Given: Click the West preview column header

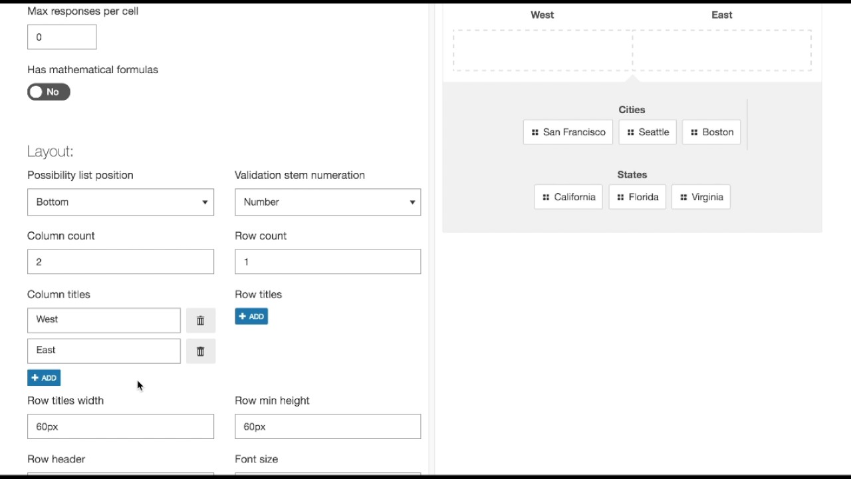Looking at the screenshot, I should [x=542, y=15].
